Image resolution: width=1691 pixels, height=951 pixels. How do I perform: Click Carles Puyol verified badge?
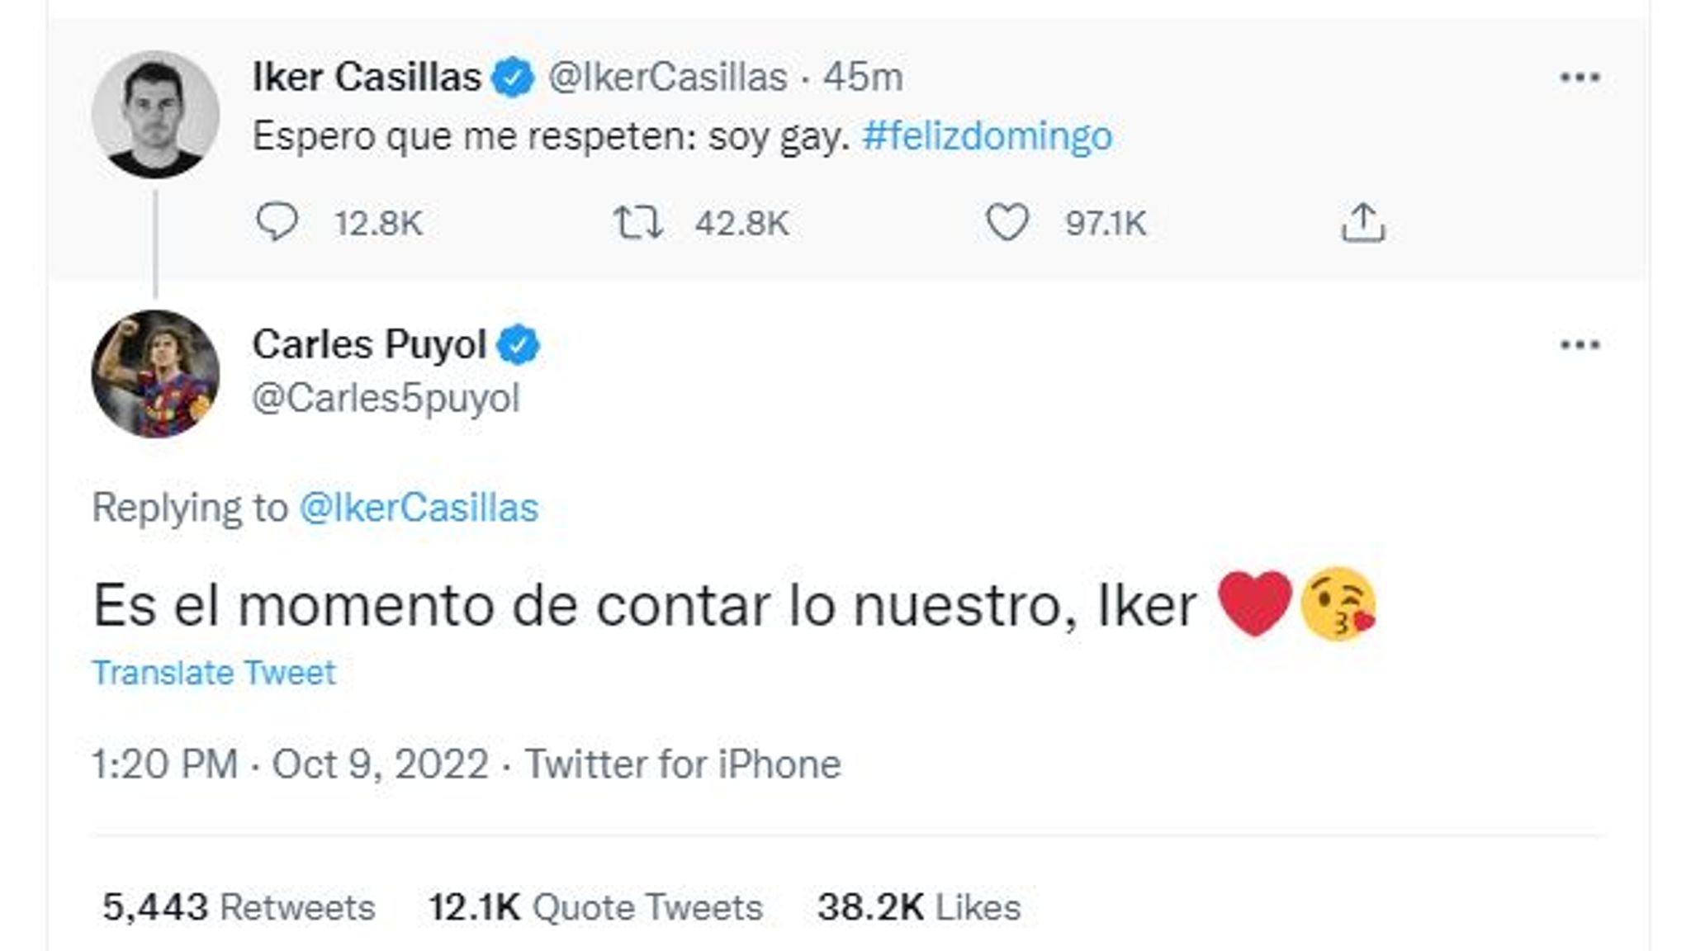pos(518,345)
